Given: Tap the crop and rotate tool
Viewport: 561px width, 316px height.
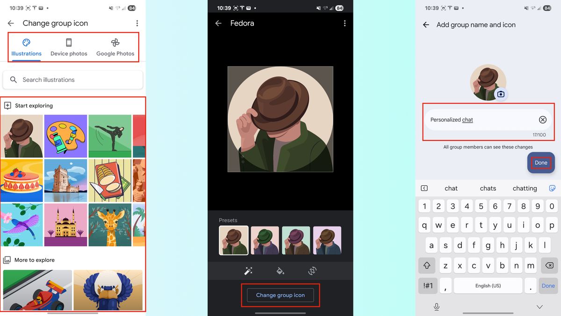Looking at the screenshot, I should point(312,271).
